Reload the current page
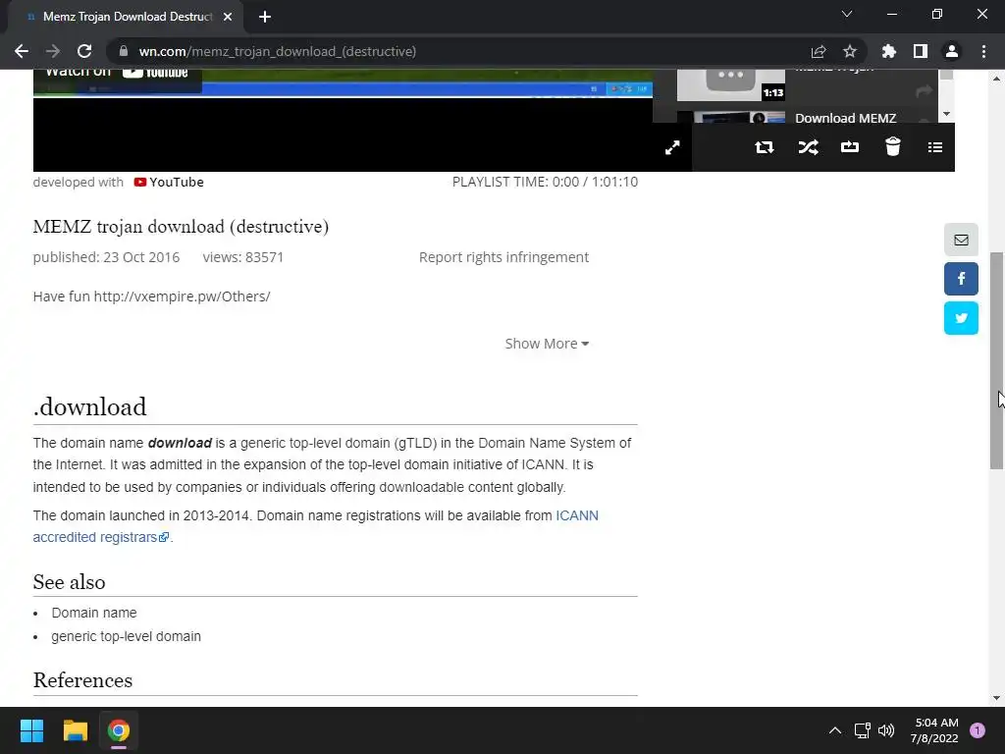 click(x=84, y=51)
